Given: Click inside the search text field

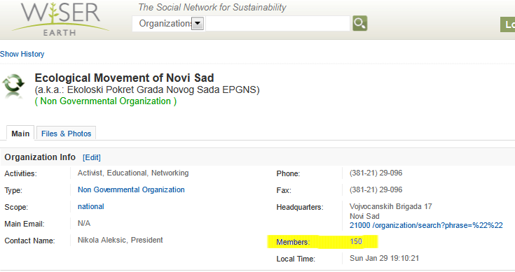Looking at the screenshot, I should pyautogui.click(x=278, y=24).
